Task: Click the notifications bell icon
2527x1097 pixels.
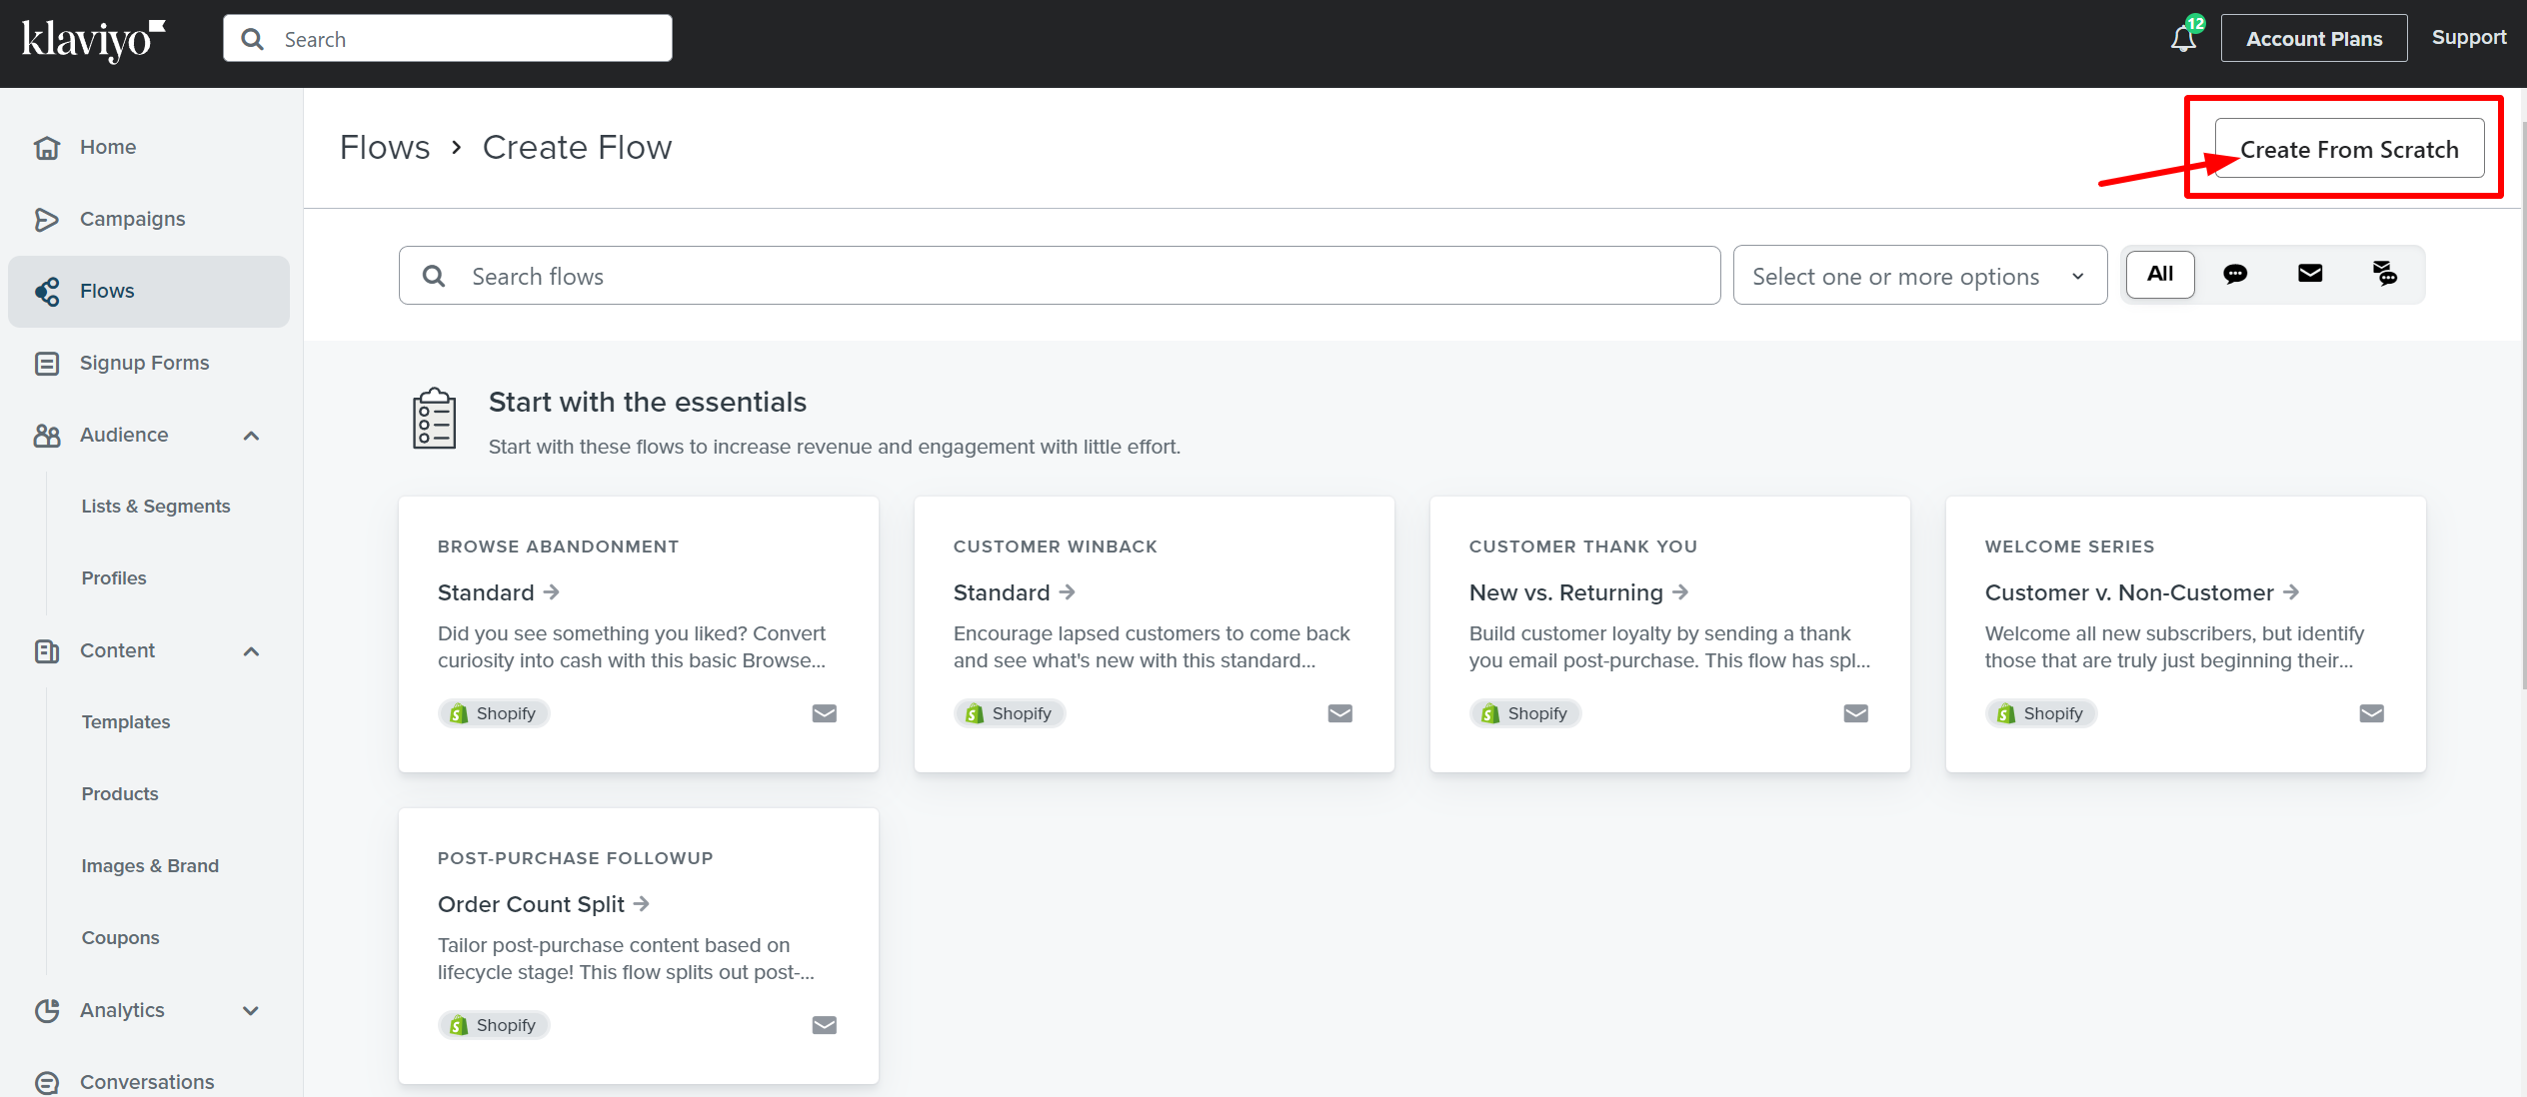Action: [x=2183, y=39]
